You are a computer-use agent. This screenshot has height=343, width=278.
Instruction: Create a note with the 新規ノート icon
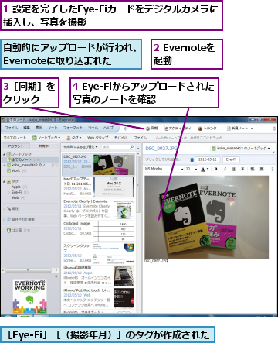[x=229, y=129]
